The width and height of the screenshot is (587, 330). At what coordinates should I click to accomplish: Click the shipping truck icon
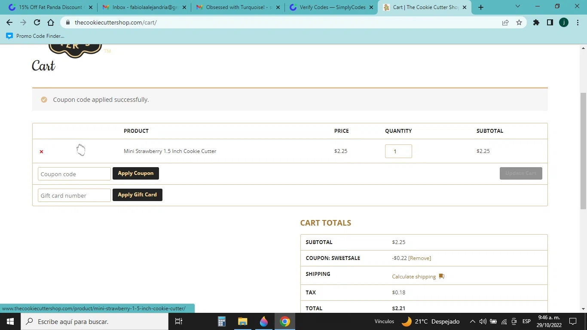point(441,276)
